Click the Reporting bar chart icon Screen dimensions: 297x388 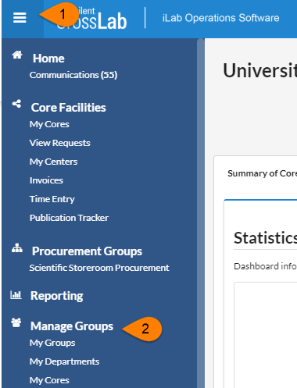[16, 295]
